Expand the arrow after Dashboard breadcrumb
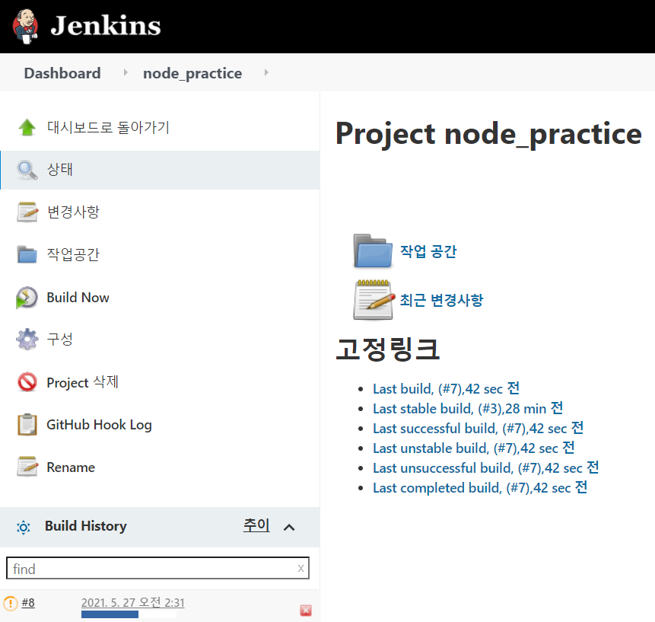 [x=126, y=73]
